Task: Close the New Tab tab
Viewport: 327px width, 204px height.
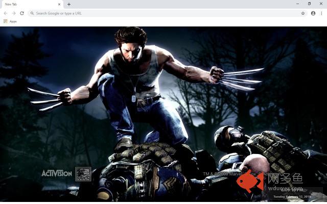Action: [x=59, y=4]
